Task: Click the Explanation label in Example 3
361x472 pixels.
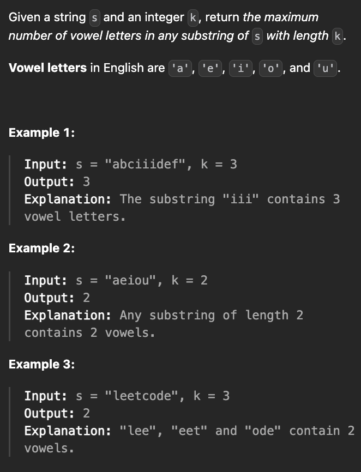Action: (x=68, y=431)
